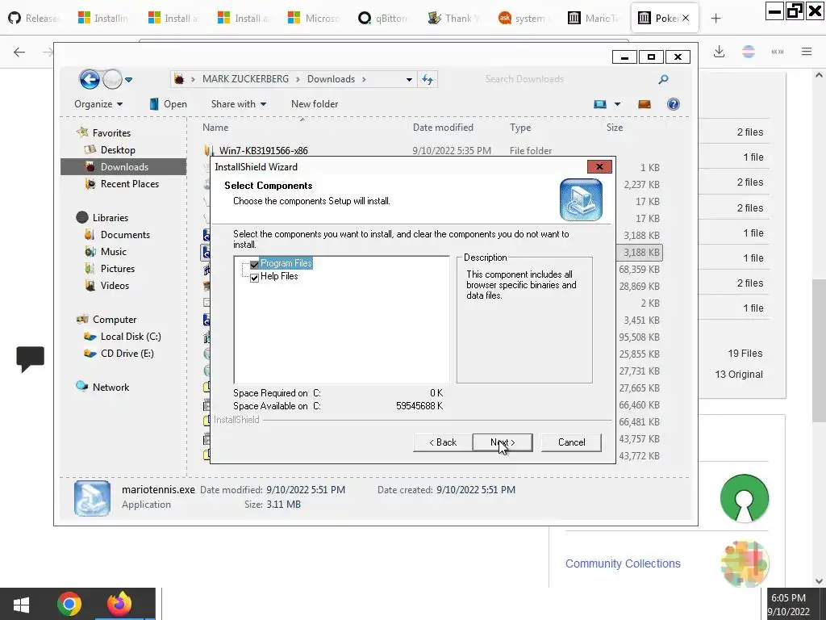Click the refresh icon beside address bar

[428, 80]
